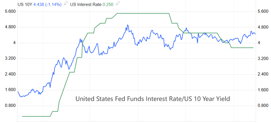Click the 5.600 label on the left axis

pyautogui.click(x=11, y=11)
